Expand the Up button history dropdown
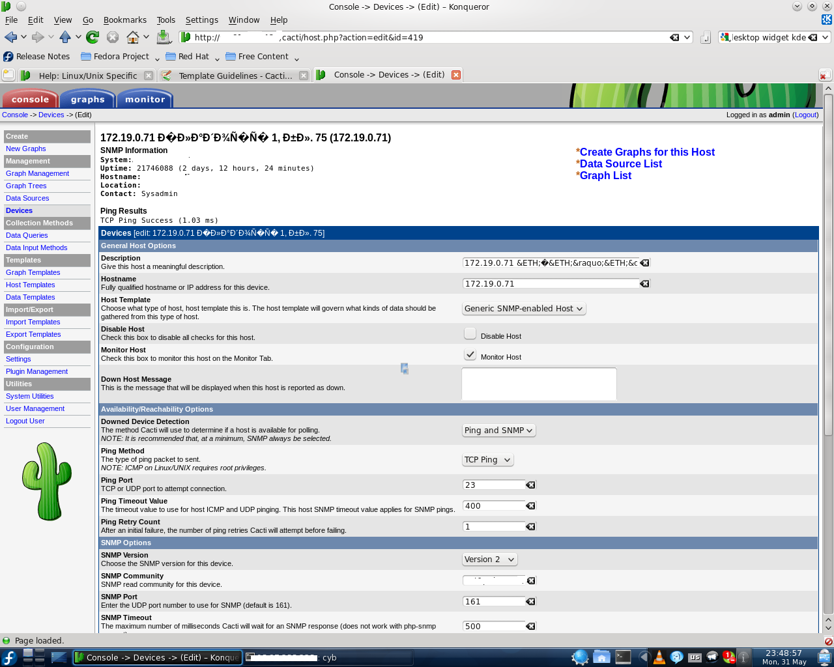This screenshot has height=667, width=834. pos(78,37)
